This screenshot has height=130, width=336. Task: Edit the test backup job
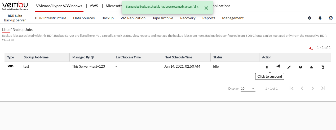(289, 67)
